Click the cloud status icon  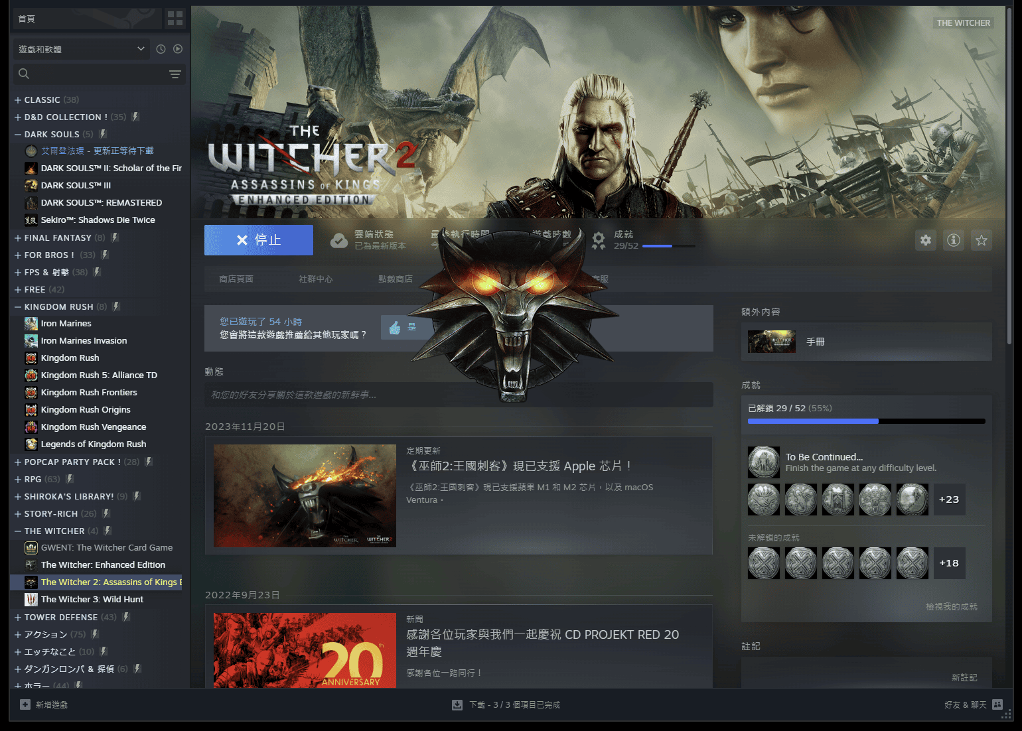click(x=339, y=240)
